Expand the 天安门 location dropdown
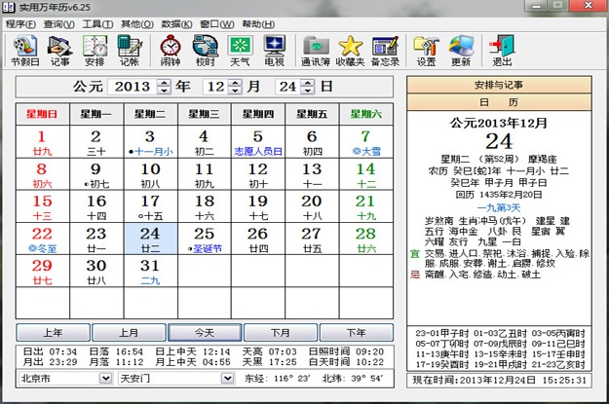Image resolution: width=609 pixels, height=404 pixels. [x=228, y=378]
